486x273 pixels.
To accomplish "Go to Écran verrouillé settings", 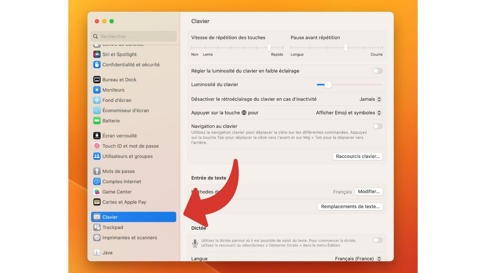I will point(134,136).
